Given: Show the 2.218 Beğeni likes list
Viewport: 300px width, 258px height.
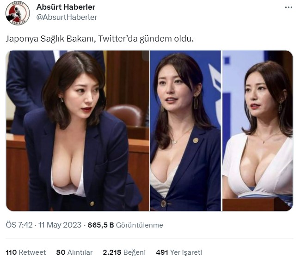Looking at the screenshot, I should 124,252.
